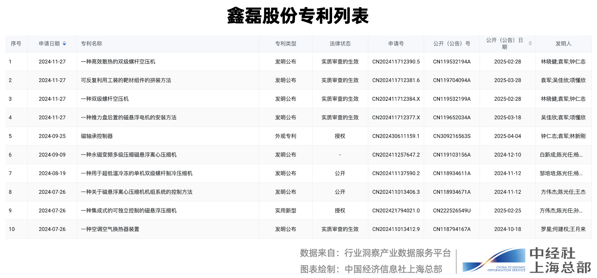Click the title 鑫磊股份专利列表

pos(298,16)
